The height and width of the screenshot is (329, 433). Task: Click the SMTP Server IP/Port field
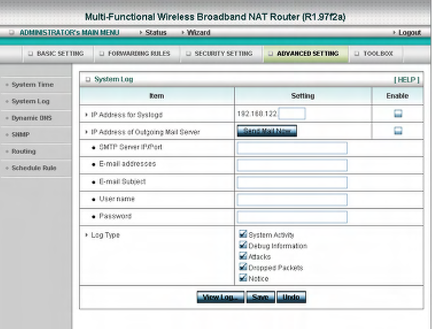pyautogui.click(x=292, y=148)
